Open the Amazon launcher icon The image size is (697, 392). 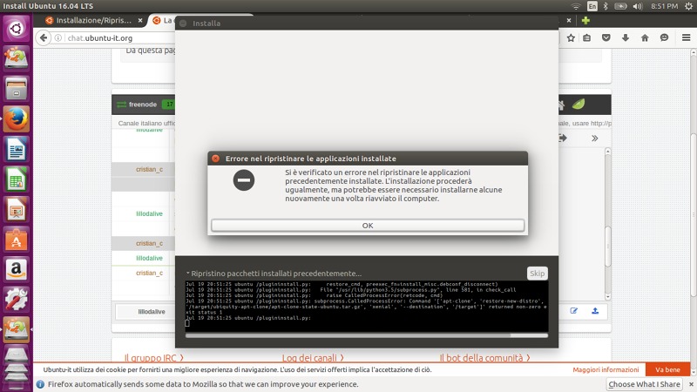click(x=16, y=270)
